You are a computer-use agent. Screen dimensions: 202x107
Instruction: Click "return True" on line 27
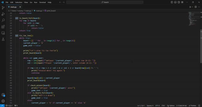[25, 31]
